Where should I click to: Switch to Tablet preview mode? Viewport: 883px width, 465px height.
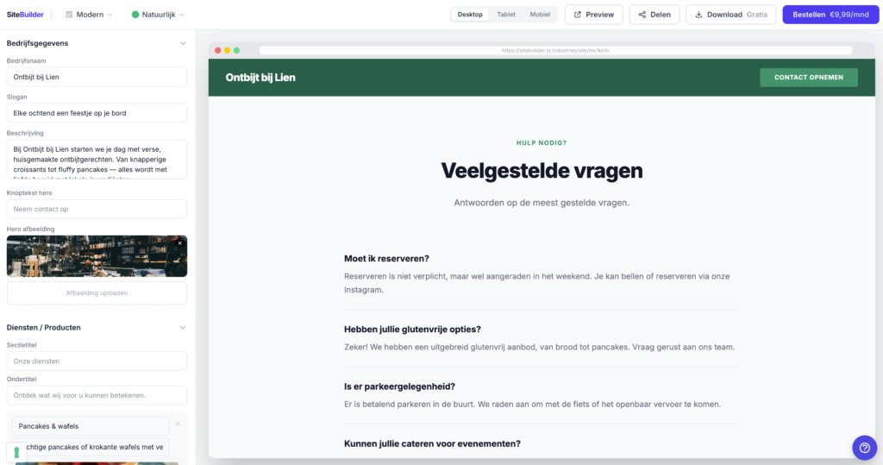[505, 15]
